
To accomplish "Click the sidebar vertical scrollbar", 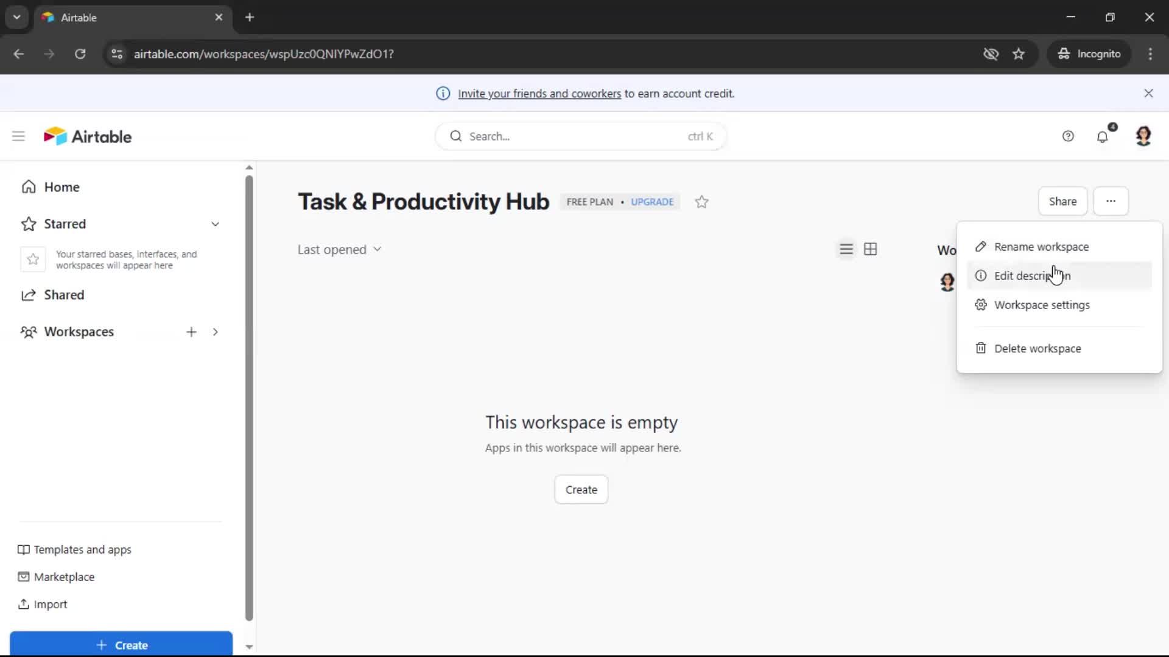I will (249, 398).
